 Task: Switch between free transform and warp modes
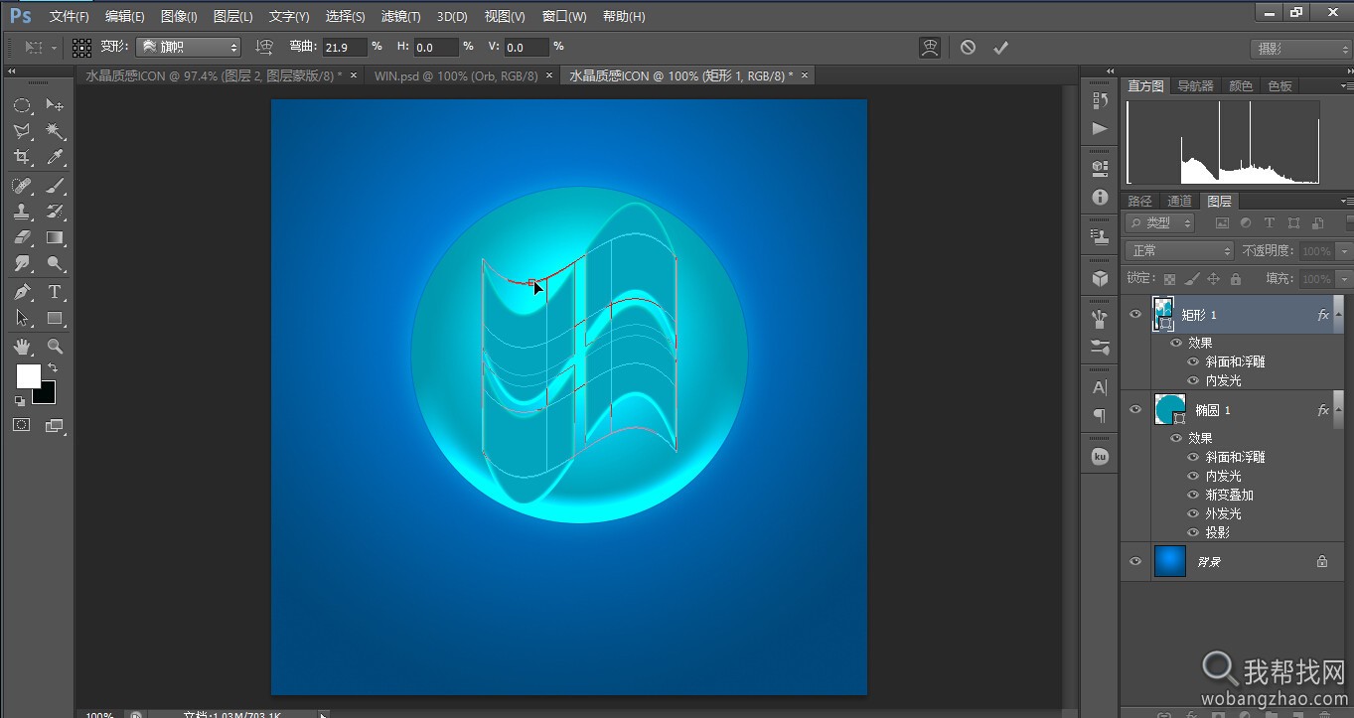[930, 47]
